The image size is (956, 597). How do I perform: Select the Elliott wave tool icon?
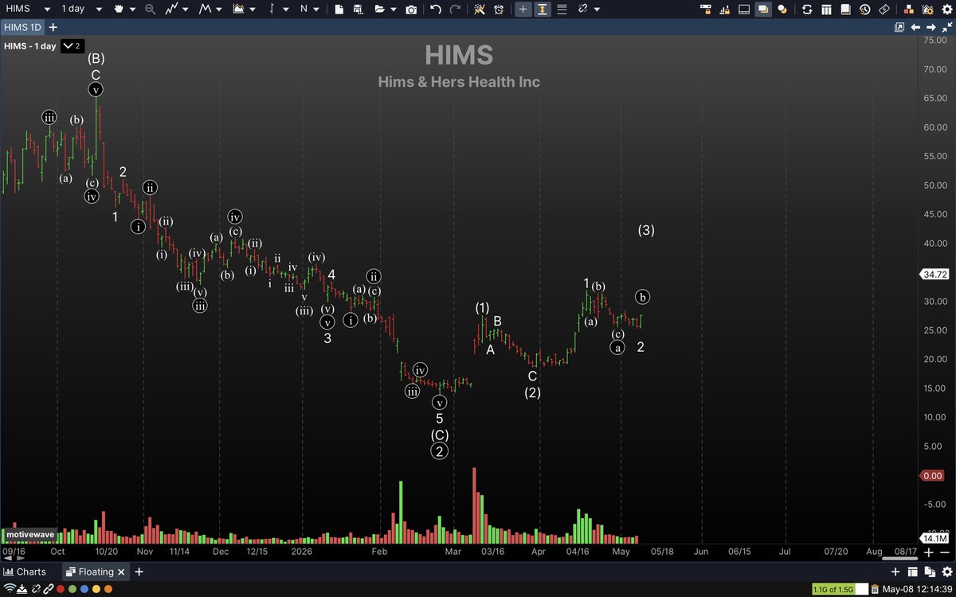206,9
